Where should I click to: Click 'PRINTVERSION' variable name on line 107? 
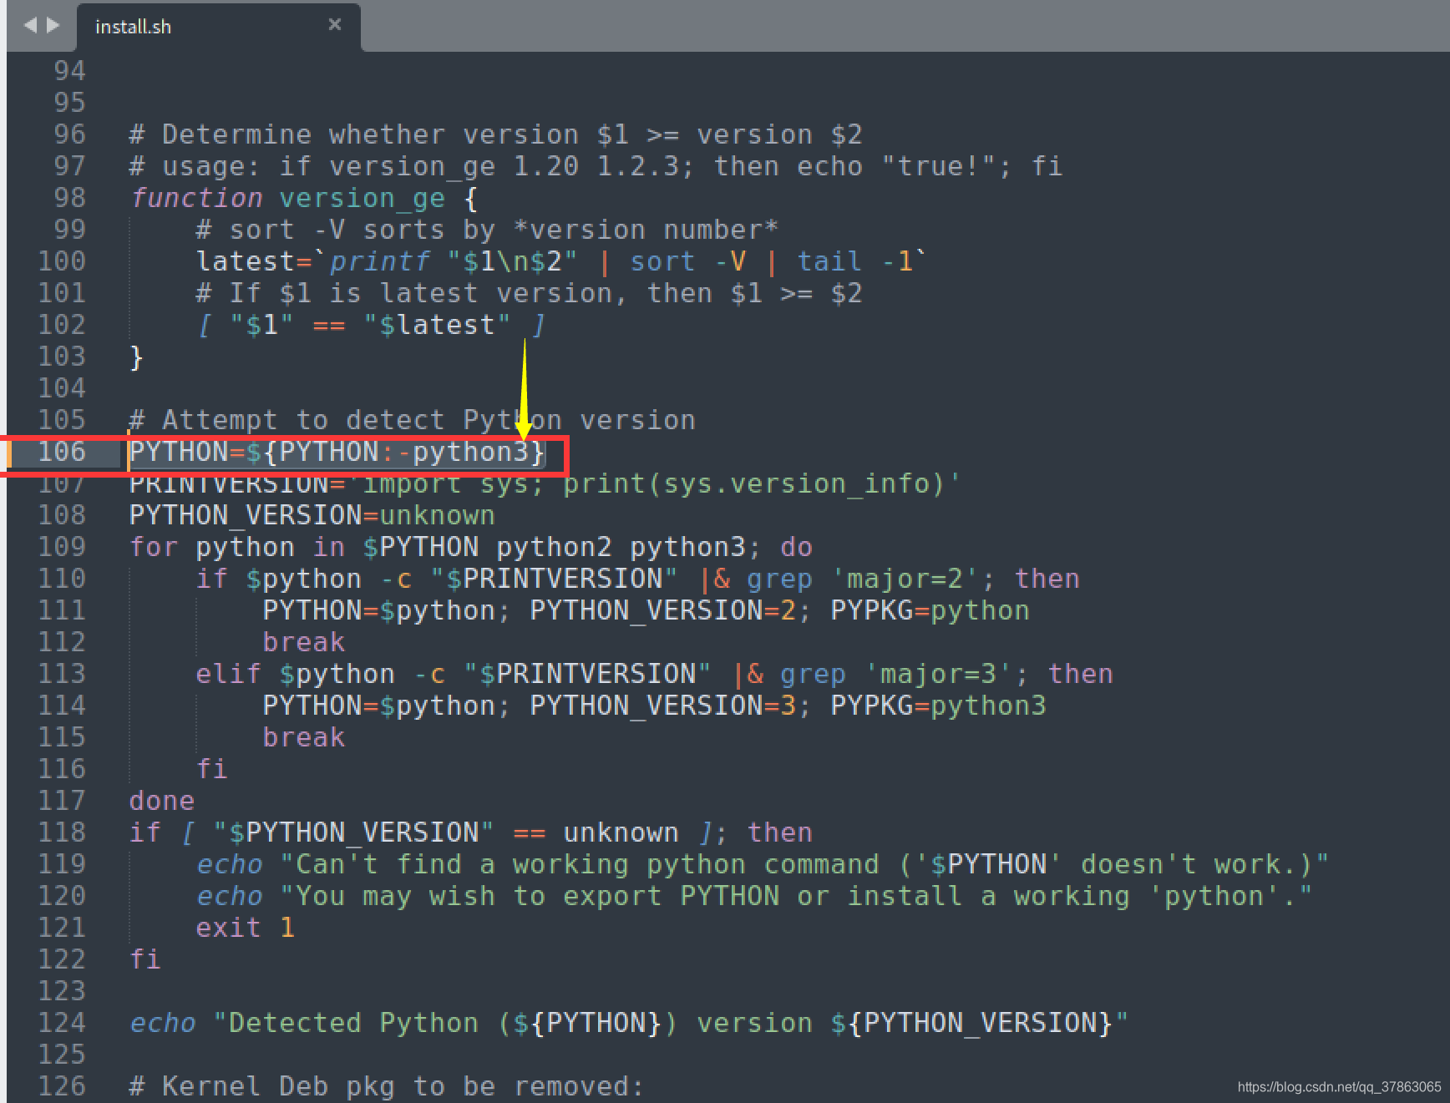(229, 484)
